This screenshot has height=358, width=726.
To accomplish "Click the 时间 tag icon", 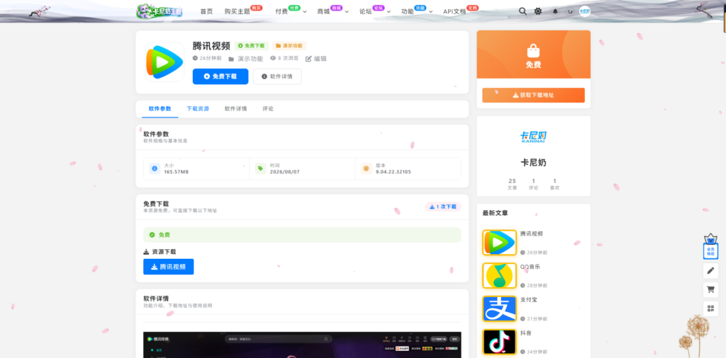I will tap(260, 168).
